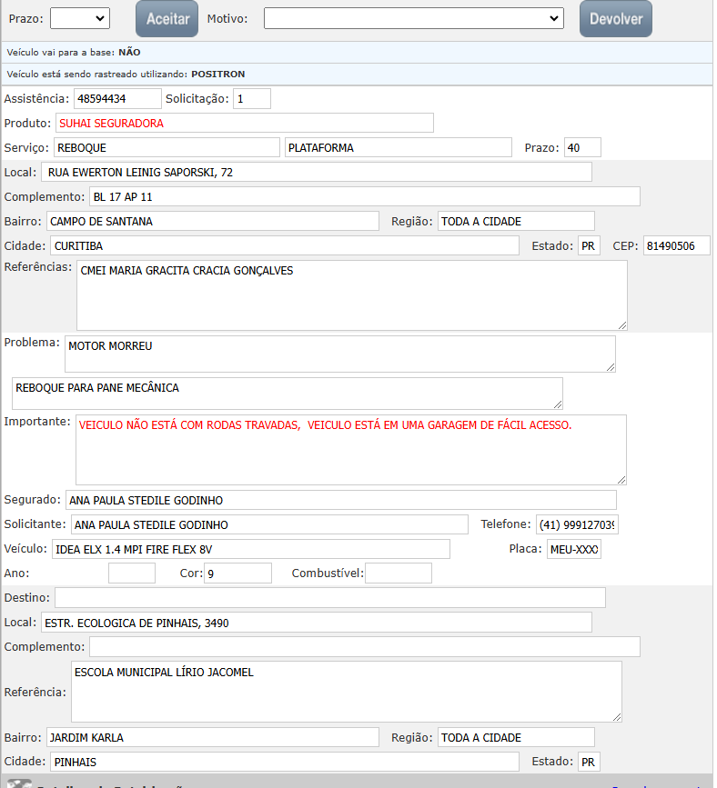Open the Prazo dropdown at top
The height and width of the screenshot is (788, 717).
(79, 18)
